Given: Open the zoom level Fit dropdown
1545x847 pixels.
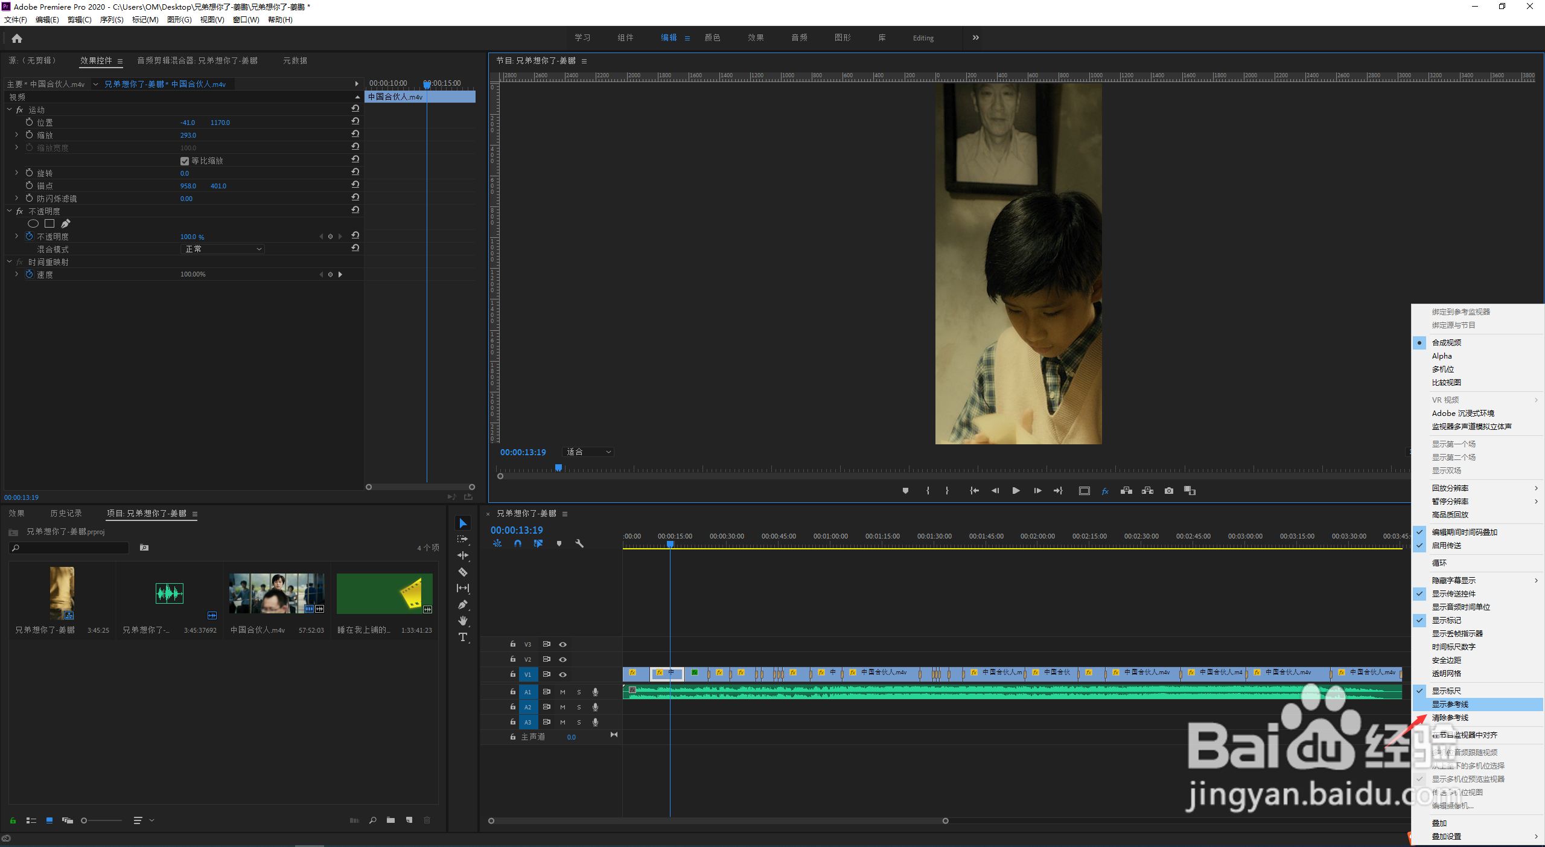Looking at the screenshot, I should (588, 452).
